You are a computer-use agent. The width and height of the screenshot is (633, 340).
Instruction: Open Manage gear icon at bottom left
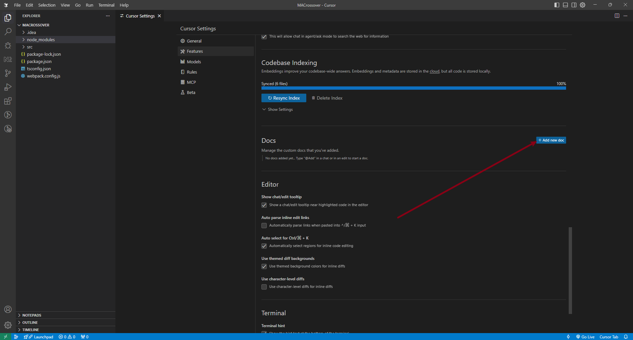[x=8, y=325]
